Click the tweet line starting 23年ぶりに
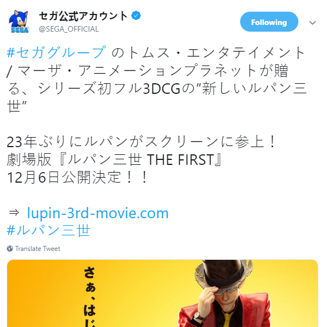 point(141,142)
